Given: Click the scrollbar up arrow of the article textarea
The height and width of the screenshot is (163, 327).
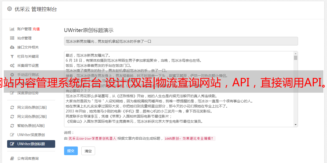Looking at the screenshot, I should tap(295, 54).
